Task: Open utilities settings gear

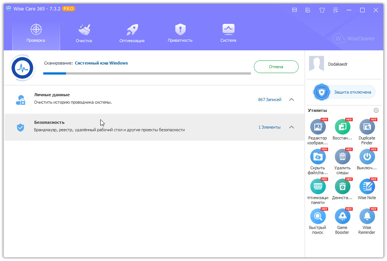Action: click(376, 110)
